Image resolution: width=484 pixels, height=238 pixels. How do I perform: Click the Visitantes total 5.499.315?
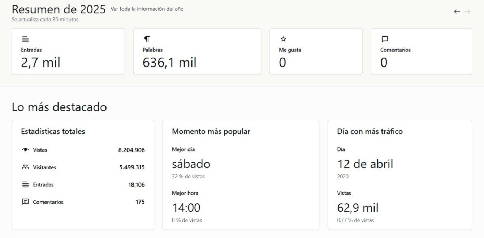[x=132, y=167]
